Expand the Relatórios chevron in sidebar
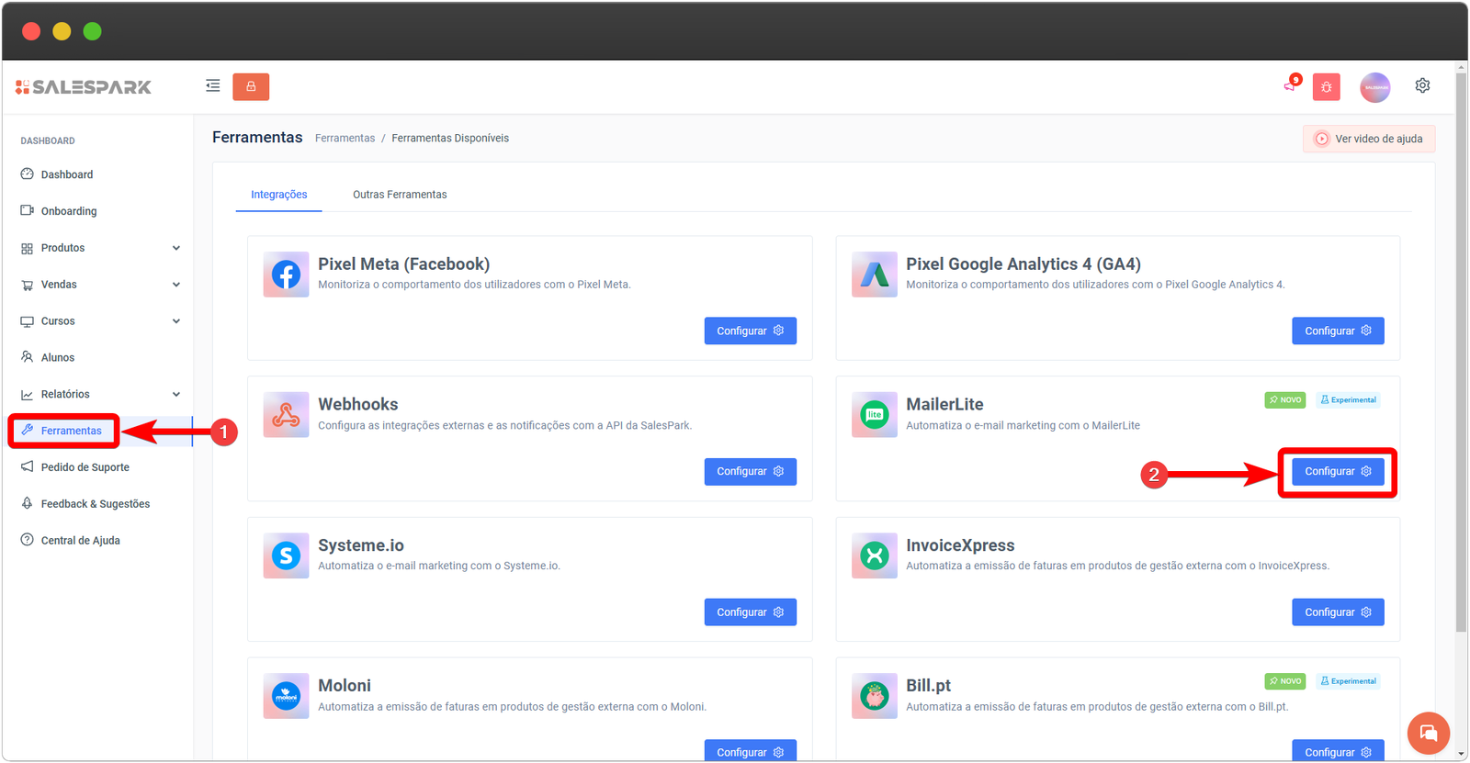Screen dimensions: 1470x763 [175, 395]
